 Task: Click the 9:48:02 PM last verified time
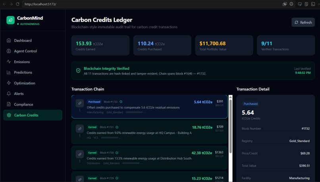(303, 73)
